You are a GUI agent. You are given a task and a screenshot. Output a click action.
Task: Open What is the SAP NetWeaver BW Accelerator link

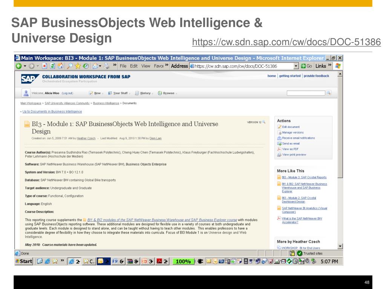(302, 221)
